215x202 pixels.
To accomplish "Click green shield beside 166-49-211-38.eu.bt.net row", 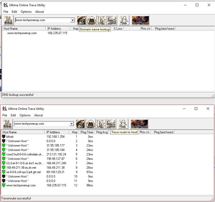I will 4,168.
